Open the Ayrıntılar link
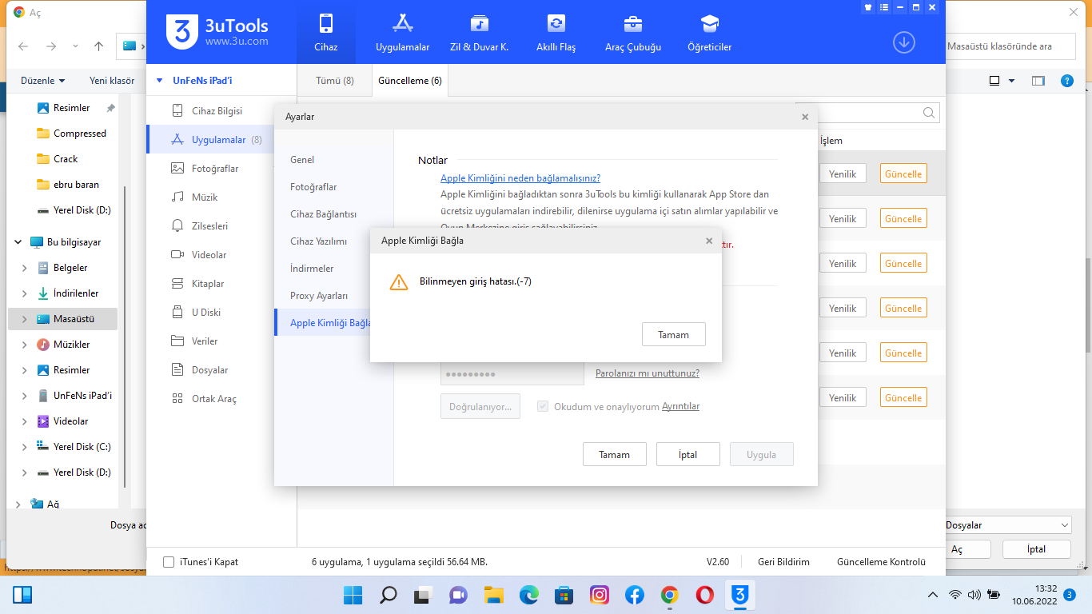 [x=680, y=406]
